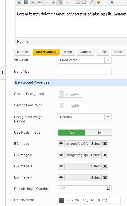Open Background Image Method dropdown

[85, 117]
